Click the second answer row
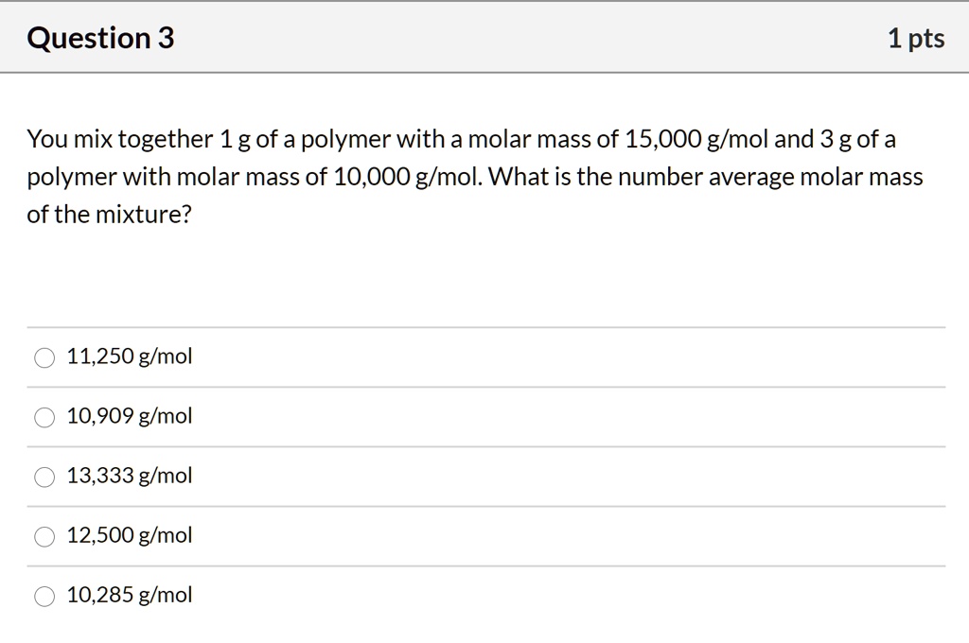Image resolution: width=969 pixels, height=643 pixels. pos(473,416)
